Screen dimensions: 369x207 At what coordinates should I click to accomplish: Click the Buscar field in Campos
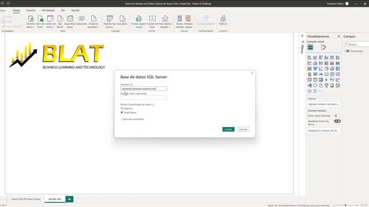click(x=356, y=44)
